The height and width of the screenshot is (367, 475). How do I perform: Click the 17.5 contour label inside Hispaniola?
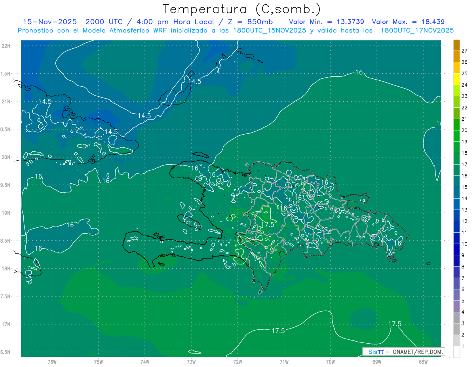click(268, 224)
